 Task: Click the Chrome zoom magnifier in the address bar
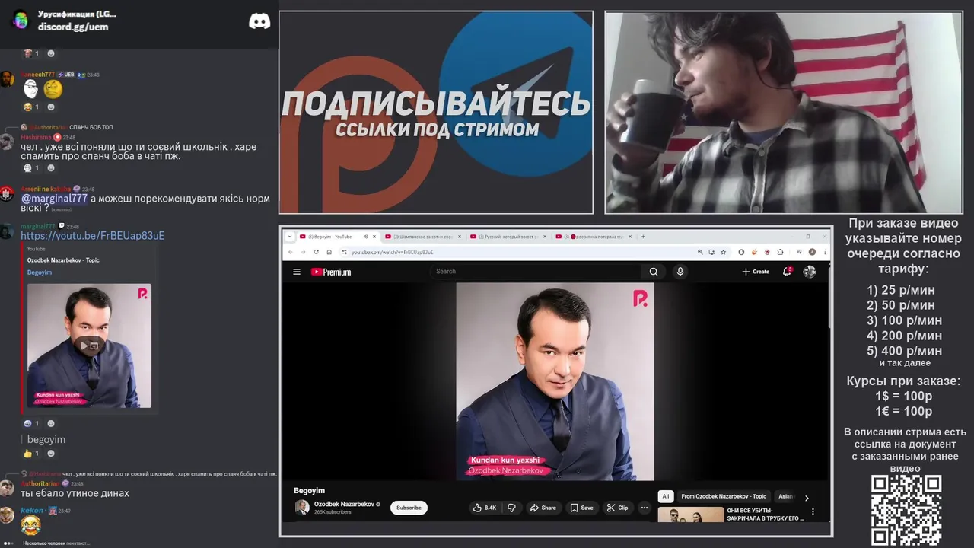tap(699, 252)
